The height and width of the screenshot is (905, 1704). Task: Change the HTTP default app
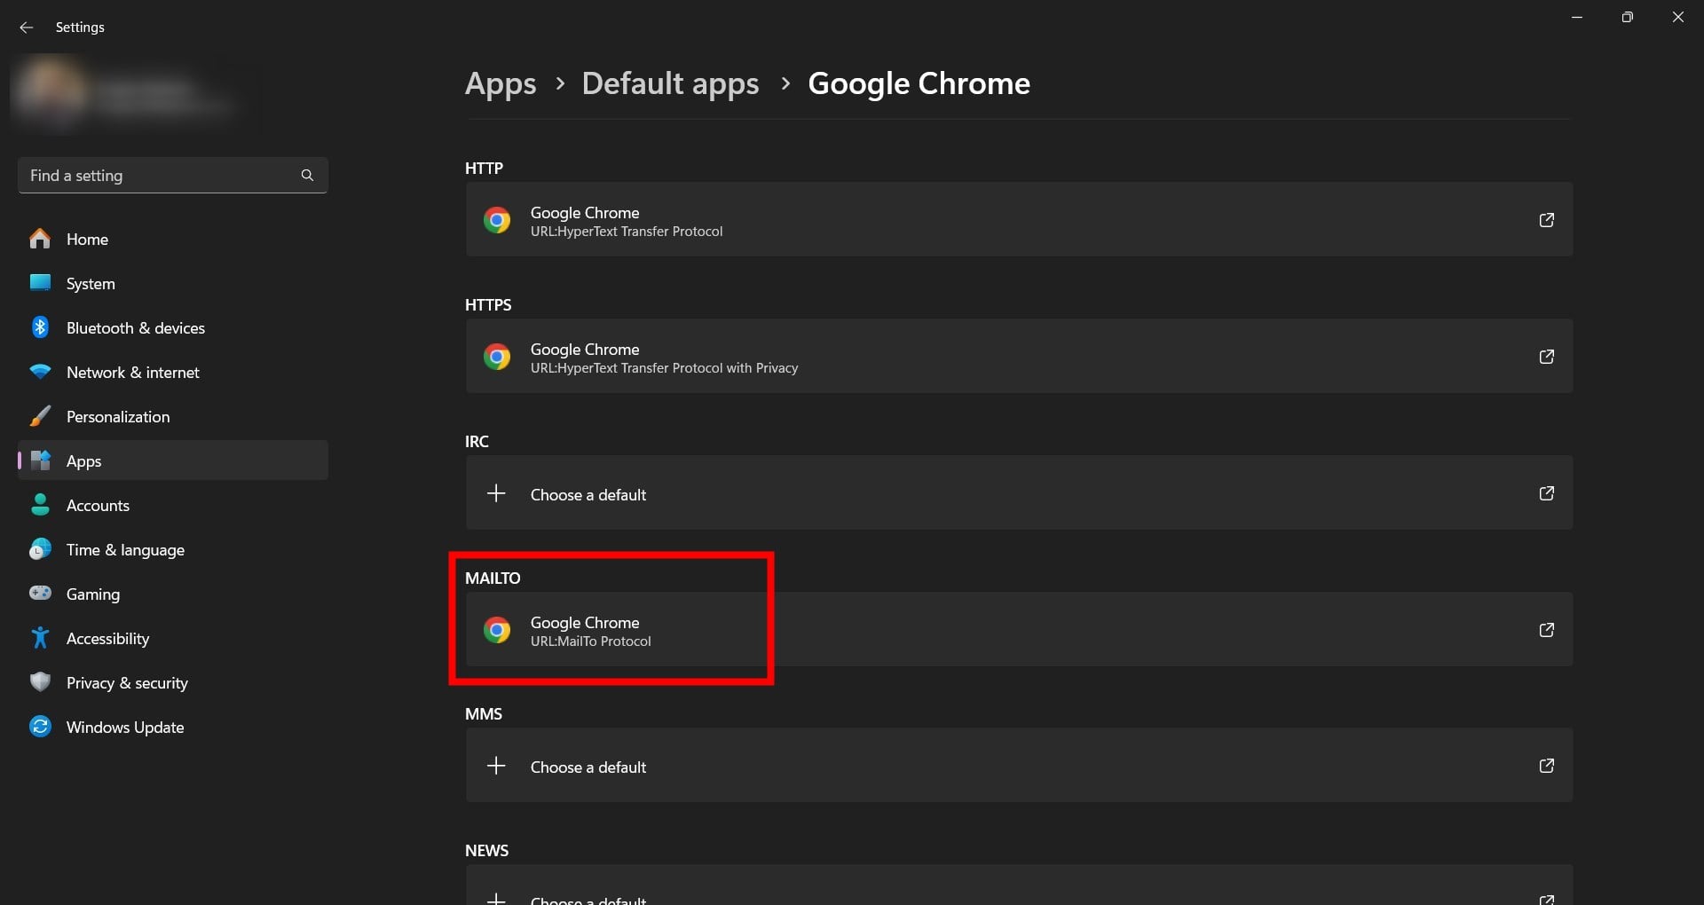[1019, 220]
